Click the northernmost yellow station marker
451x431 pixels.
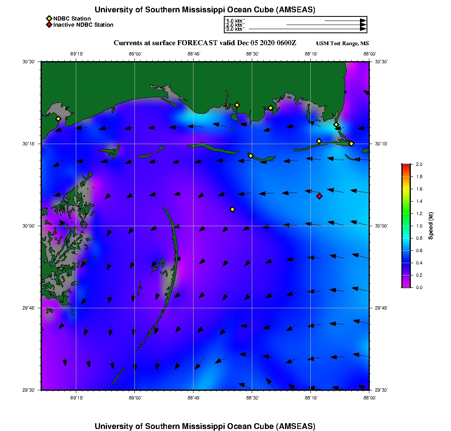click(237, 105)
